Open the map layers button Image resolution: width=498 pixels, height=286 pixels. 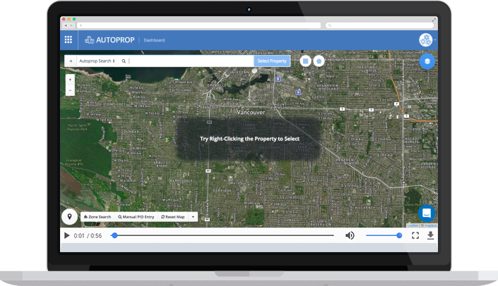coord(427,61)
